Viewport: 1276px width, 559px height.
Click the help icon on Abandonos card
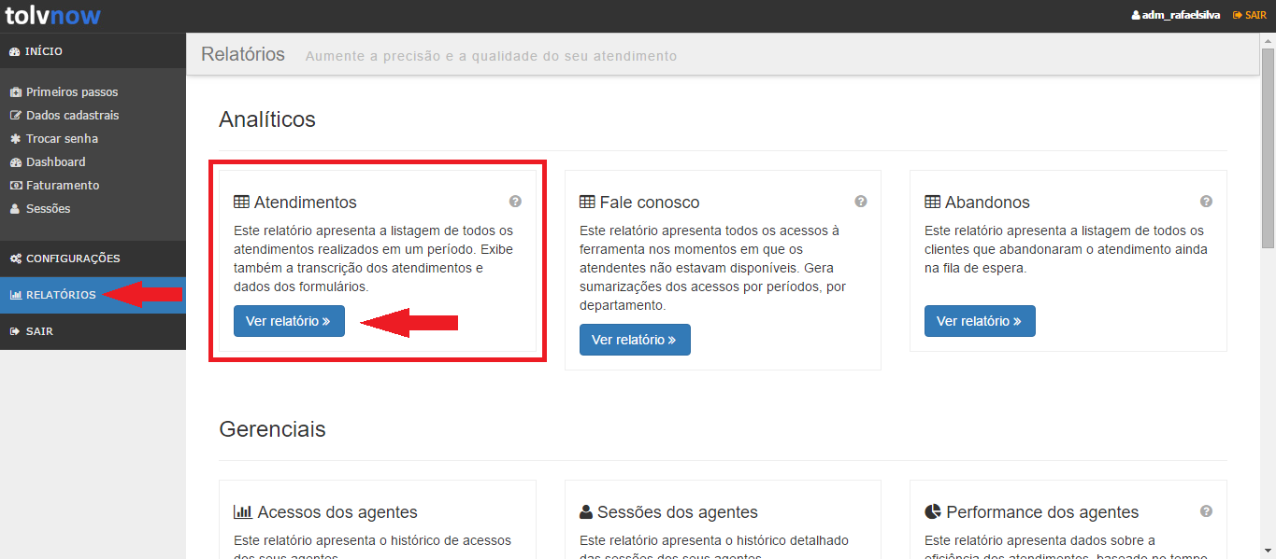point(1206,202)
